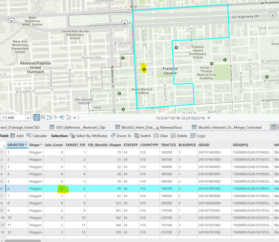Click the trace/path tool icon
The image size is (279, 242).
(x=68, y=117)
